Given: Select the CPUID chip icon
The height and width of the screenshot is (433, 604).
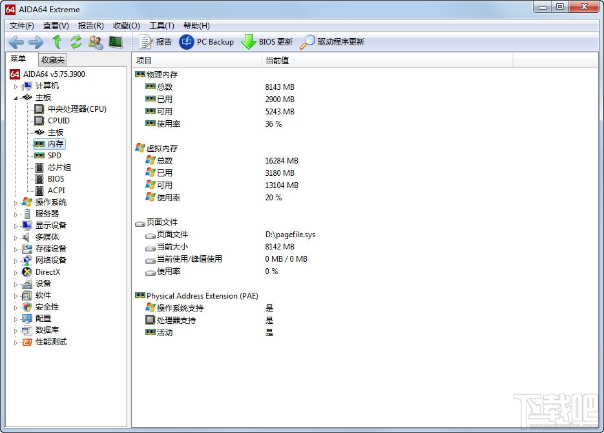Looking at the screenshot, I should pyautogui.click(x=39, y=121).
